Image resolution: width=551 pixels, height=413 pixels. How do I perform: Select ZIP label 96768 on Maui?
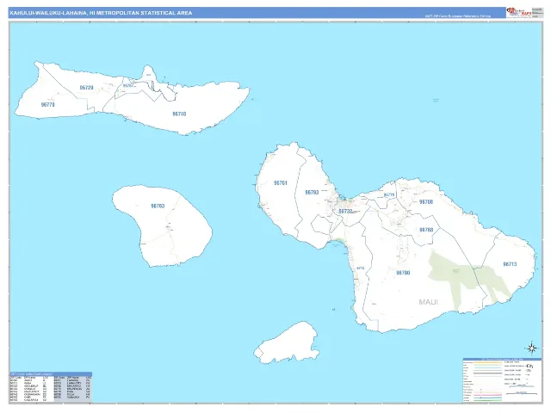coord(426,230)
